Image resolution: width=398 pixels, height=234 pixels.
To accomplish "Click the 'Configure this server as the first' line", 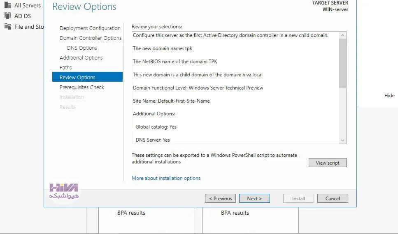I will 230,35.
